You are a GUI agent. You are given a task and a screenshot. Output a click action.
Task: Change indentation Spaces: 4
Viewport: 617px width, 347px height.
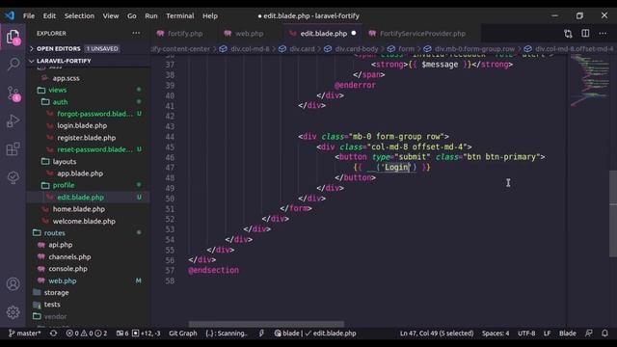(496, 334)
